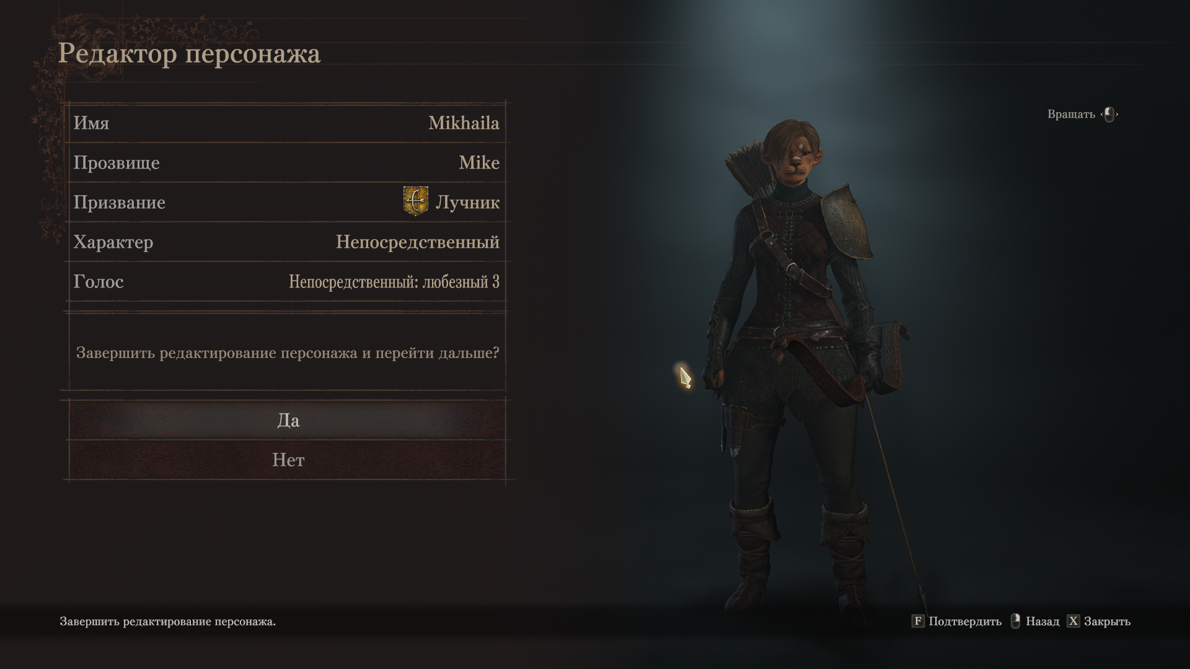Viewport: 1190px width, 669px height.
Task: Click the mouse icon next to Назад
Action: (x=1015, y=621)
